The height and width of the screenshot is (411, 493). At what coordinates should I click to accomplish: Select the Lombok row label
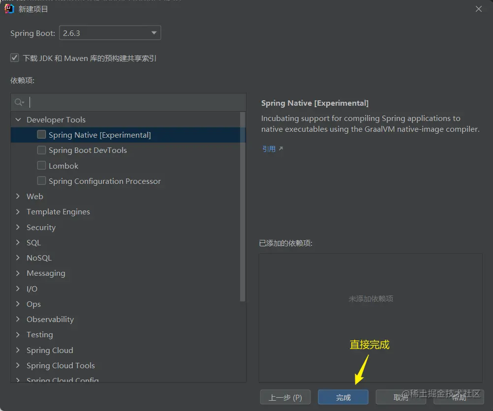click(x=63, y=166)
